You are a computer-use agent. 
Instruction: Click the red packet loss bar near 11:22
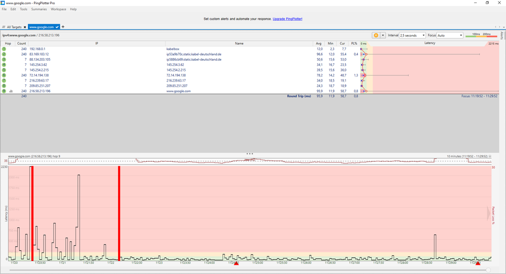pos(119,213)
